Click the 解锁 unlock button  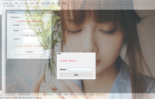coord(76,75)
